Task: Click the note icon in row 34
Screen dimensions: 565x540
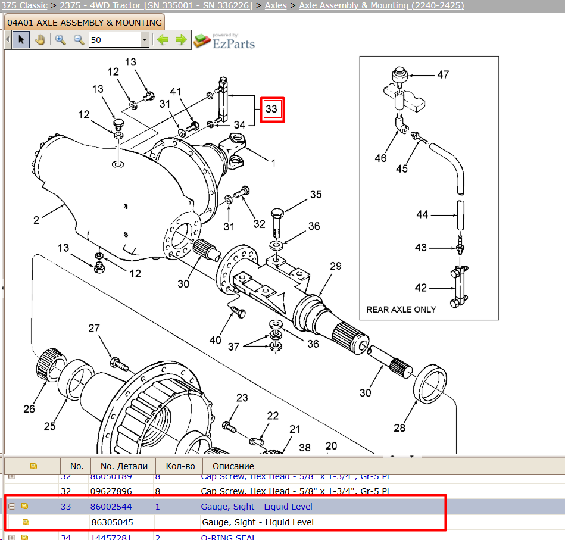Action: click(x=24, y=537)
